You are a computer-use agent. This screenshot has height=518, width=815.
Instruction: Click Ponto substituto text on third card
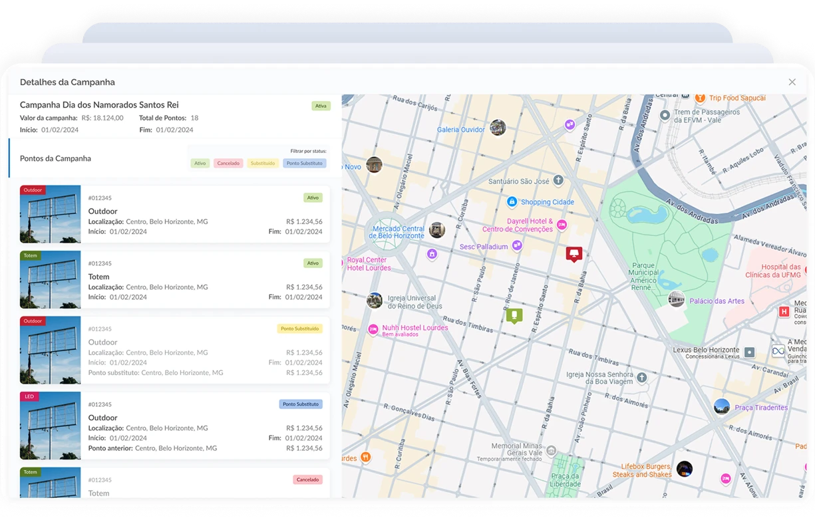point(156,373)
